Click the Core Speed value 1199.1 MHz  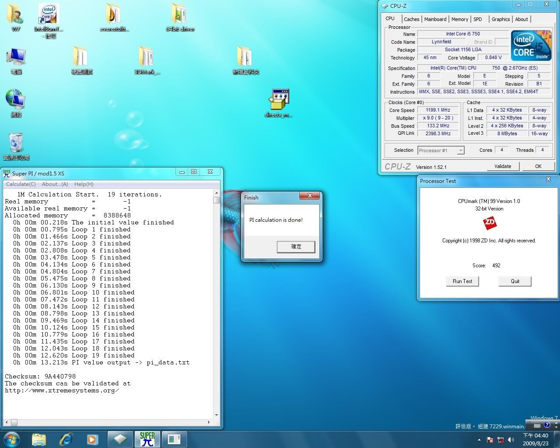pos(438,110)
